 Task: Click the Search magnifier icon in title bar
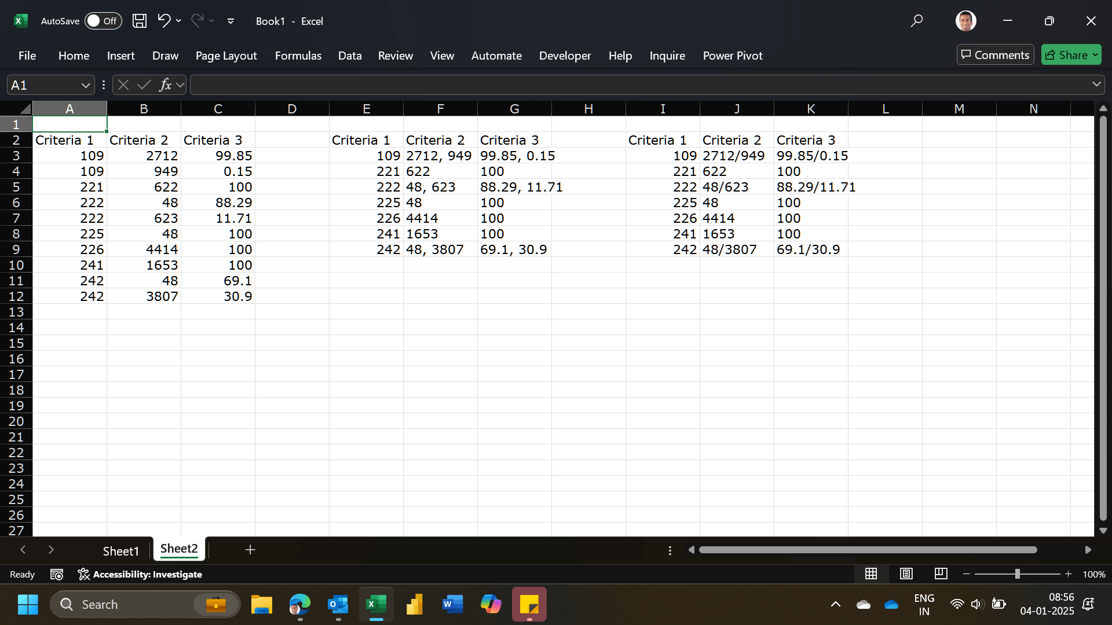tap(917, 21)
